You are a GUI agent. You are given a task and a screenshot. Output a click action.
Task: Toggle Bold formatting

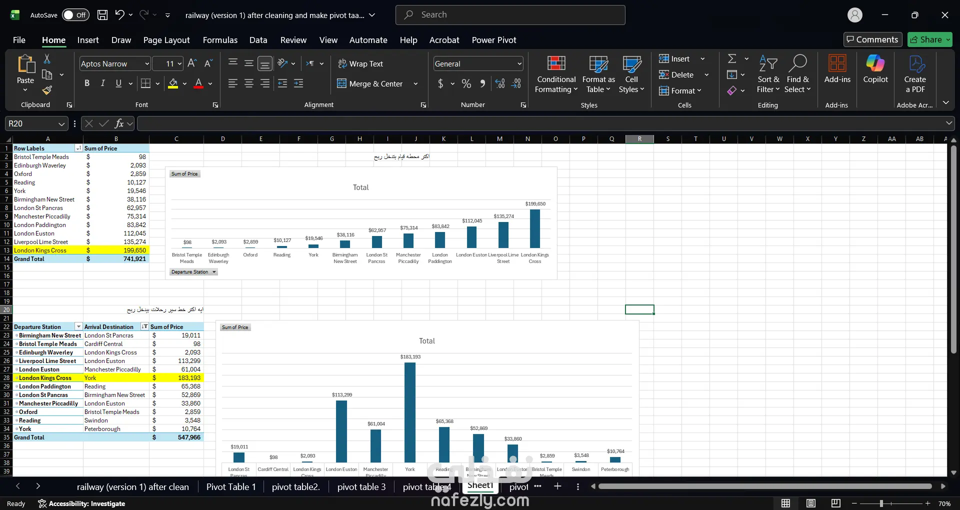point(87,83)
